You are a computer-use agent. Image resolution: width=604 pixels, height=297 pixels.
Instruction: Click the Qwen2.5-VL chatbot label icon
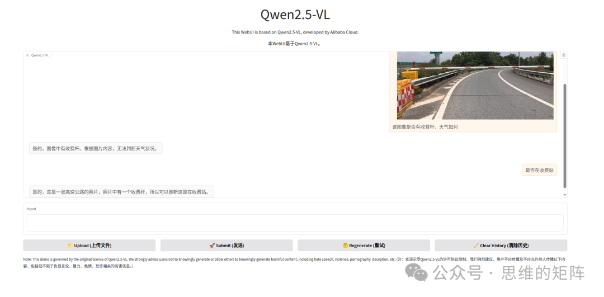[x=27, y=55]
